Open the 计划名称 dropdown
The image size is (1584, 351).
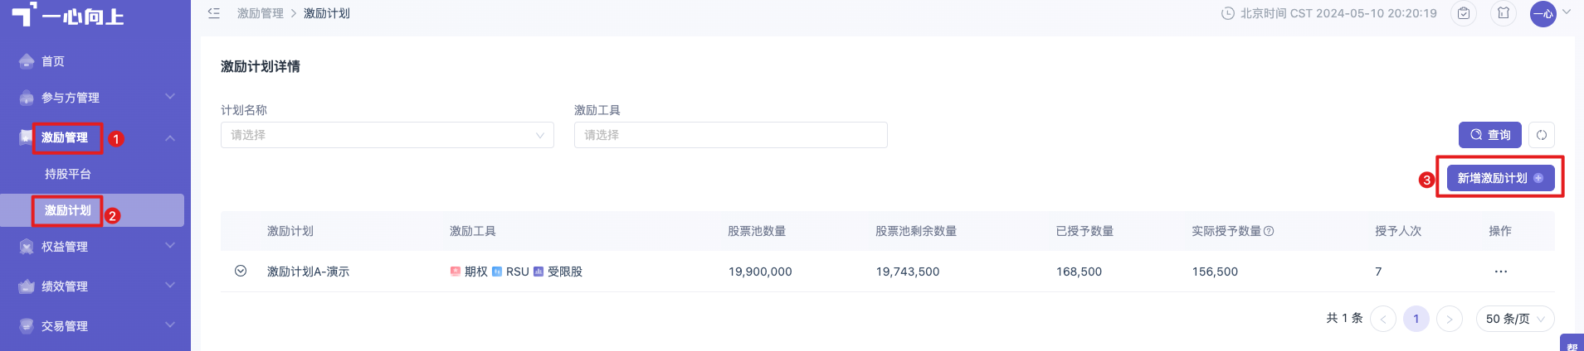(x=387, y=135)
